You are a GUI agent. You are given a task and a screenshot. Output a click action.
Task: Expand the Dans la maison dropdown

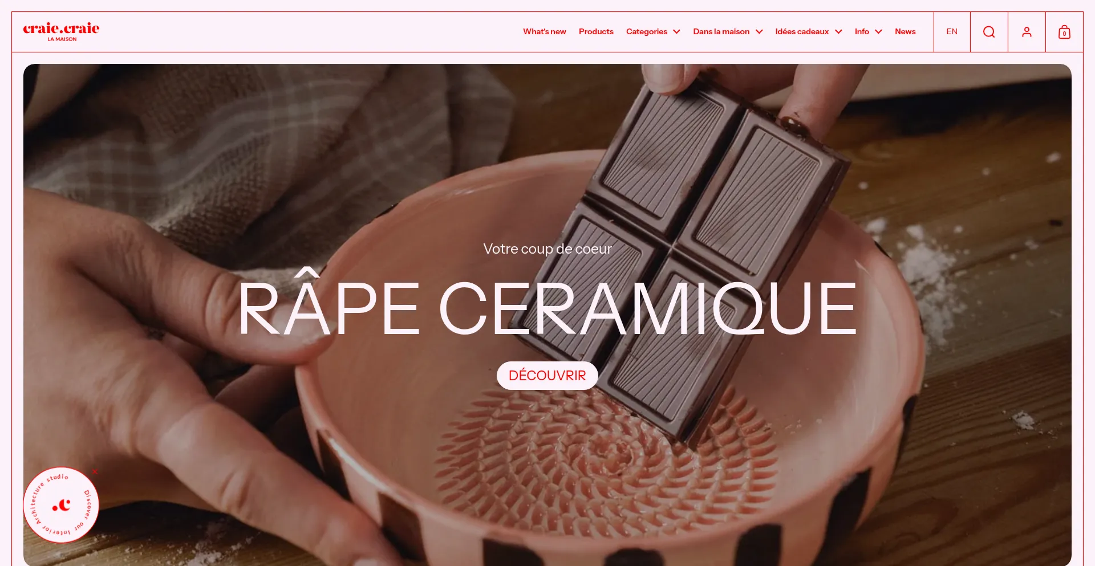[728, 32]
